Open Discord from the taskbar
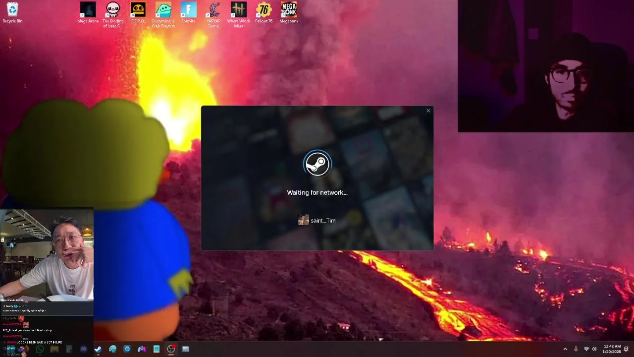Image resolution: width=634 pixels, height=357 pixels. tap(83, 349)
